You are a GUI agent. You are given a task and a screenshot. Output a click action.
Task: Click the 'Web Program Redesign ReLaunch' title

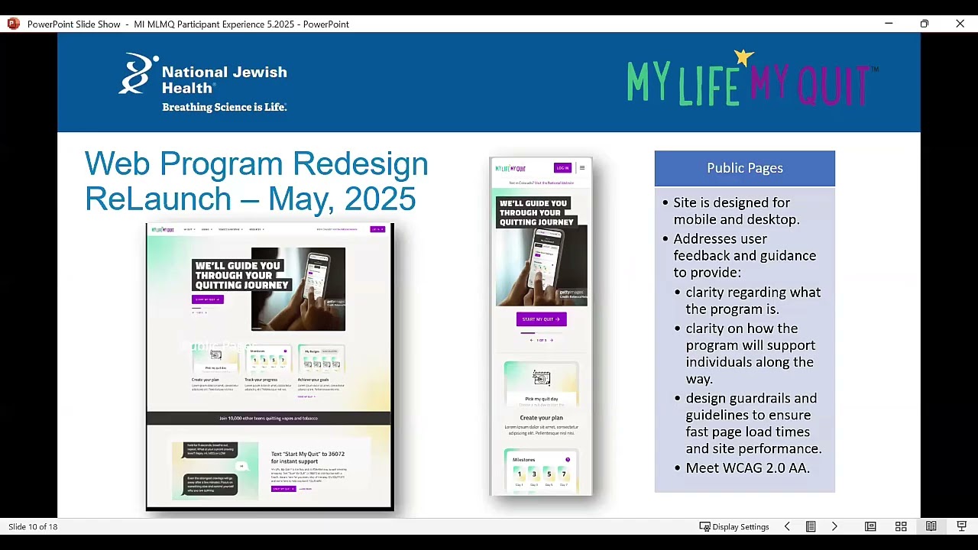pyautogui.click(x=256, y=181)
